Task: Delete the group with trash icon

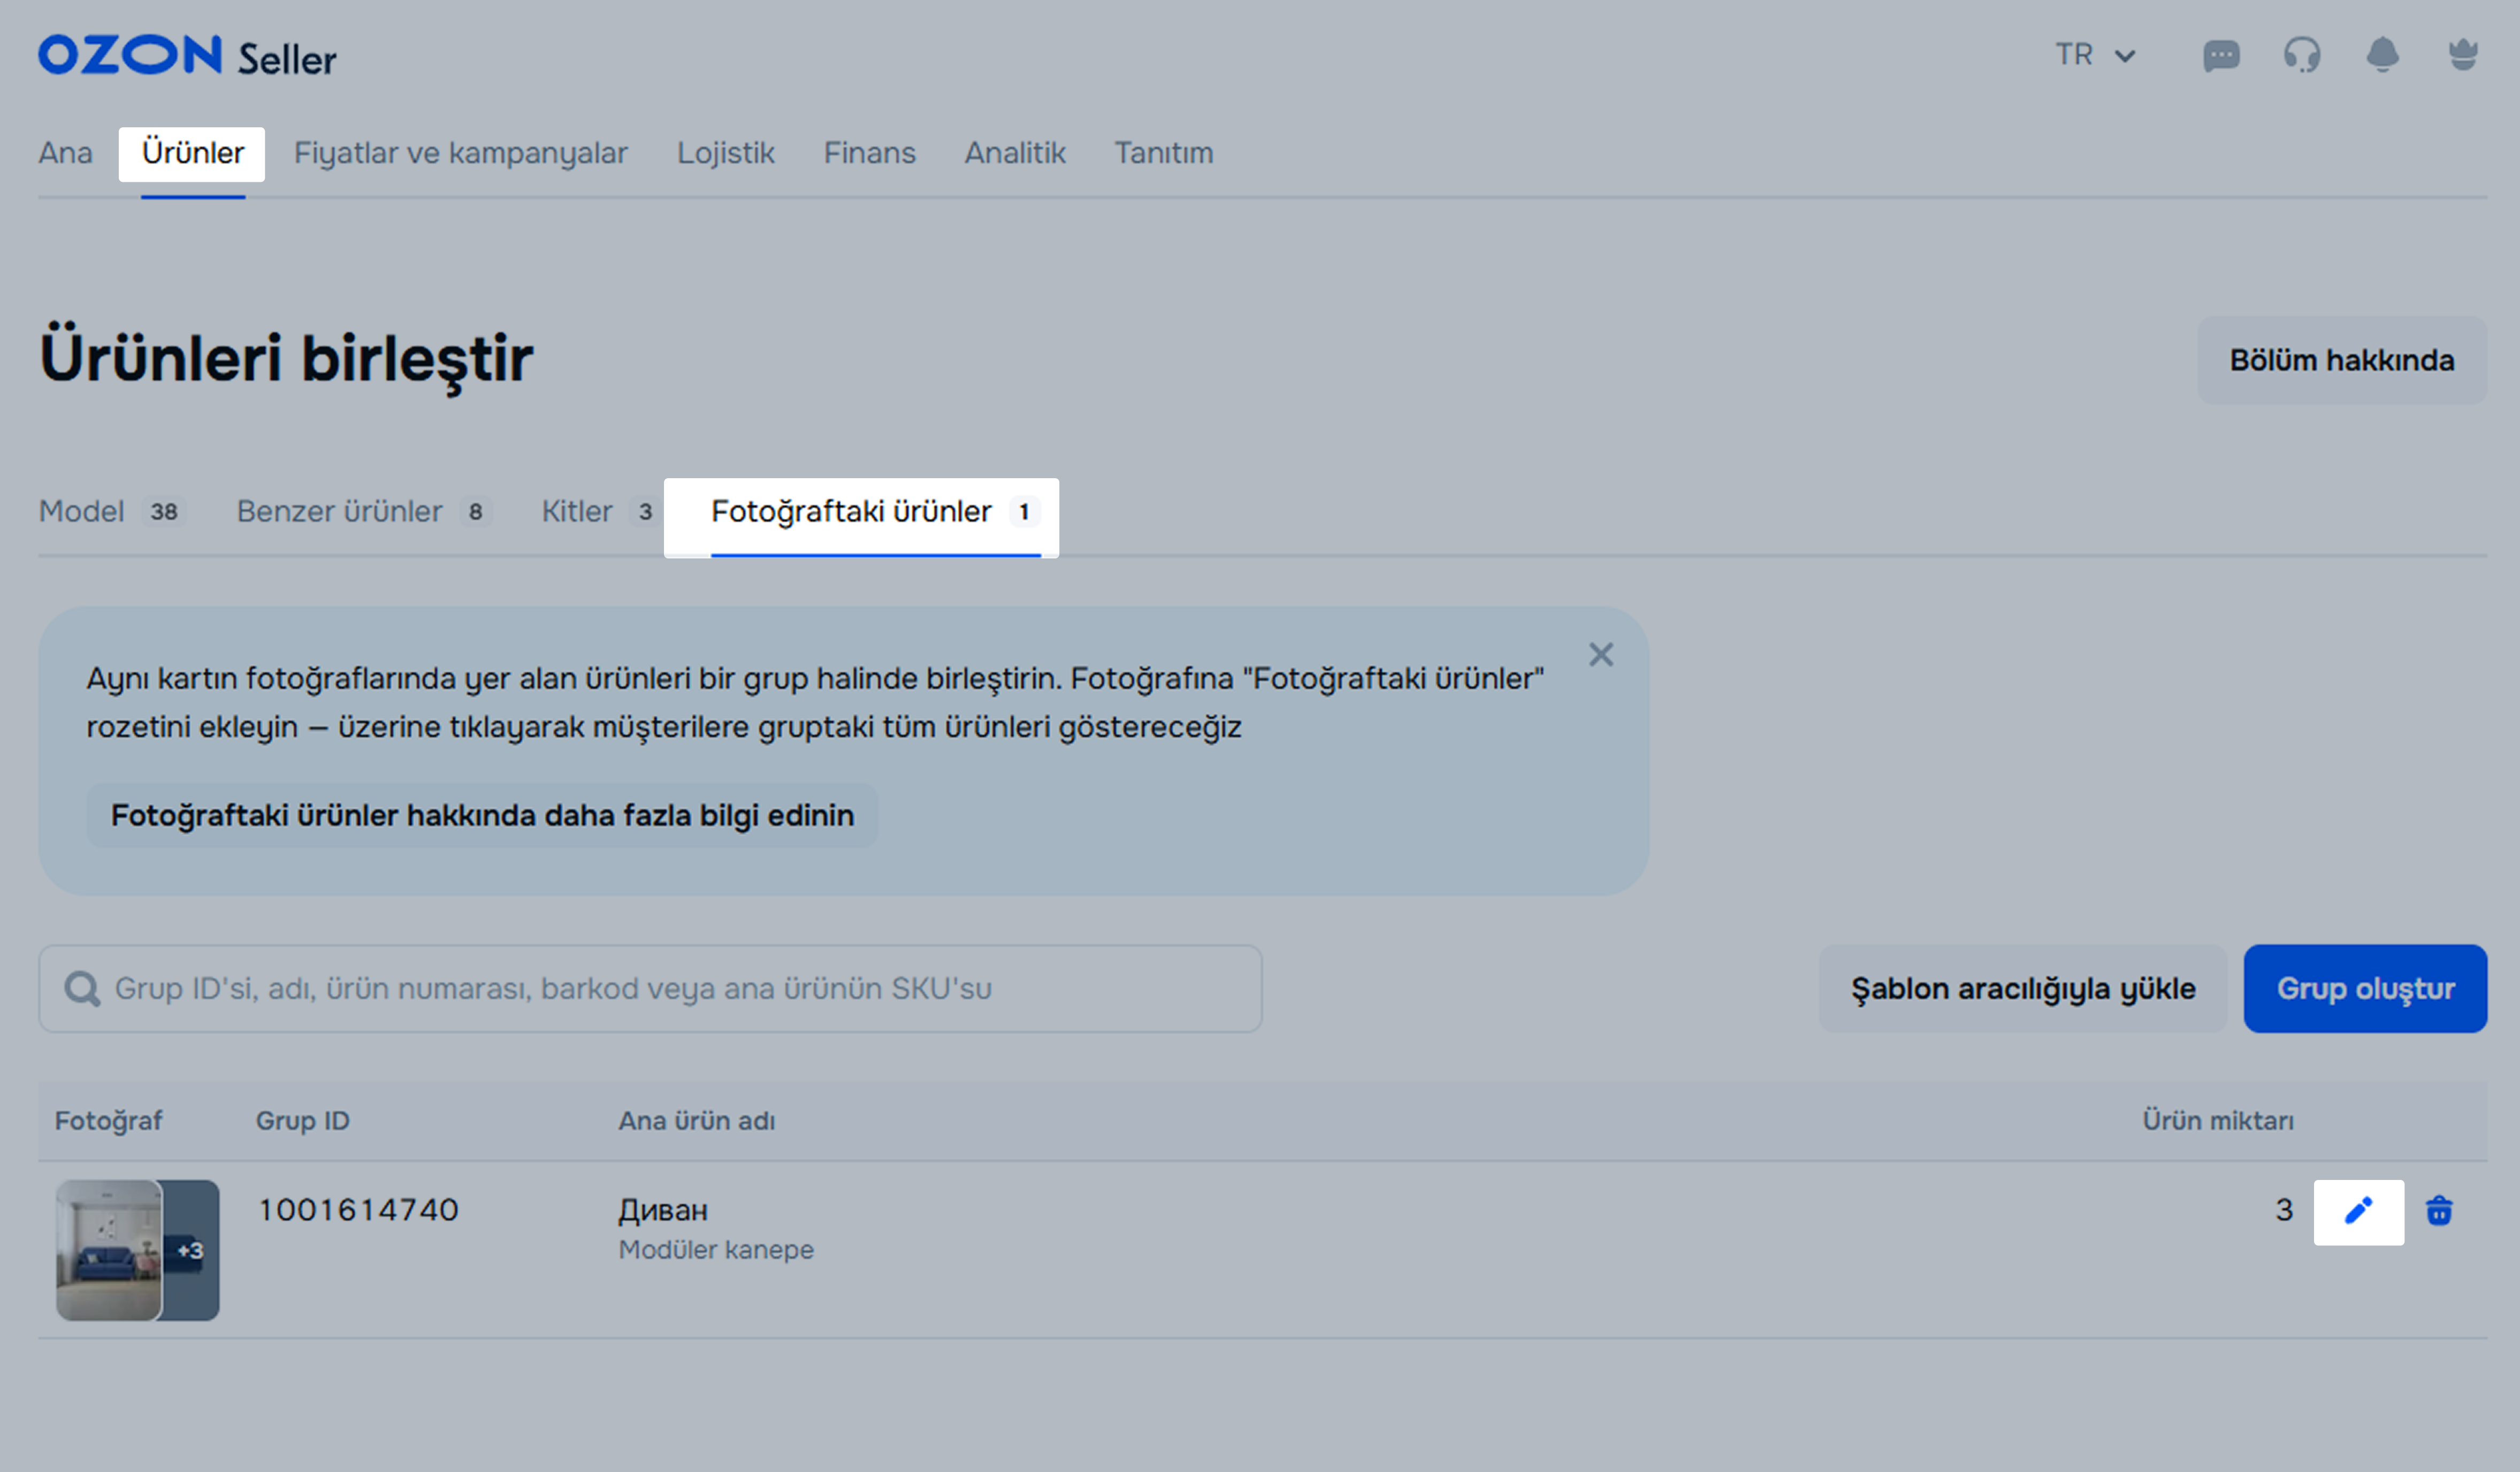Action: 2439,1211
